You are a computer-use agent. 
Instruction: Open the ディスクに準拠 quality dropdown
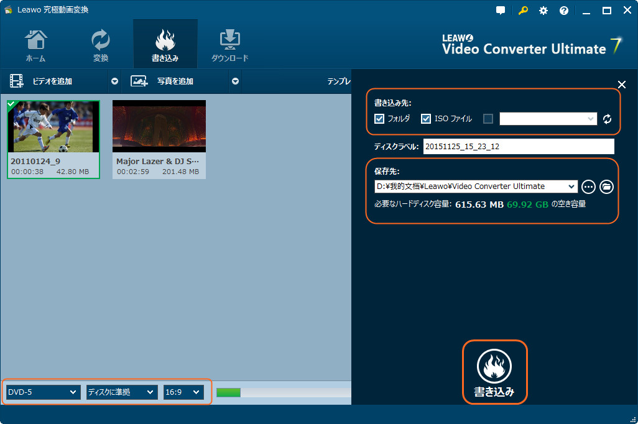122,392
